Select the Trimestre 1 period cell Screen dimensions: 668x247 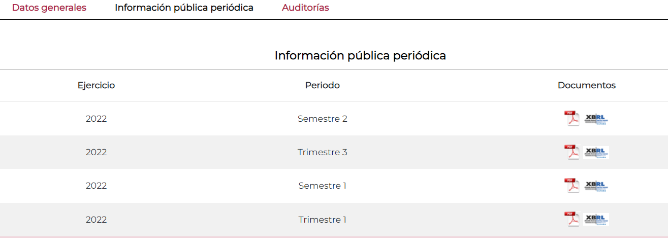coord(323,220)
